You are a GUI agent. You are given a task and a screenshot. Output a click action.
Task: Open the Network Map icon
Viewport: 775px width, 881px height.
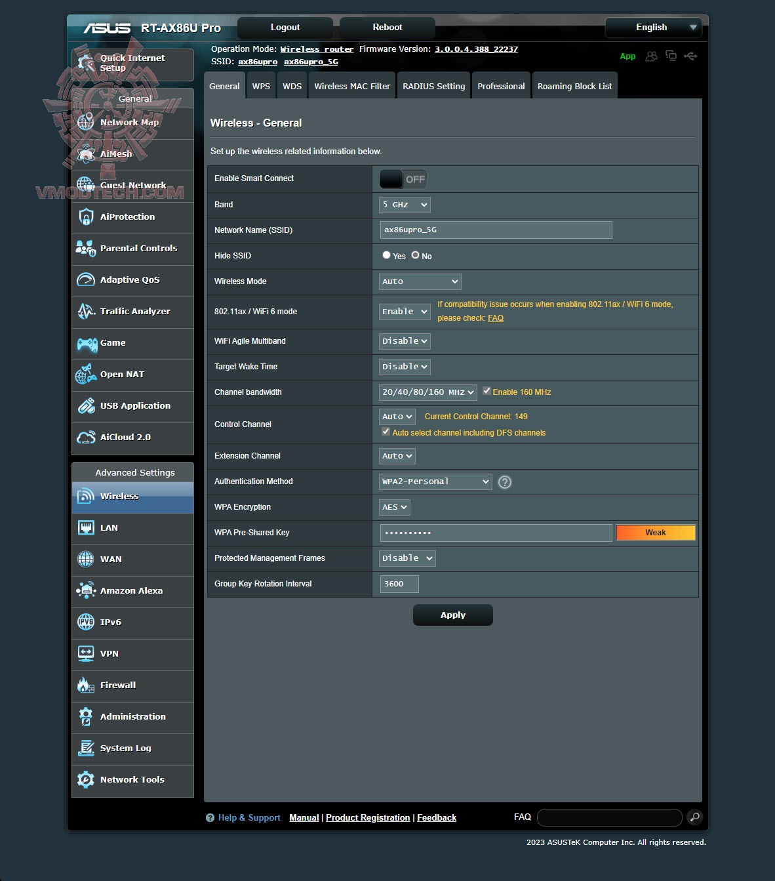pyautogui.click(x=86, y=123)
